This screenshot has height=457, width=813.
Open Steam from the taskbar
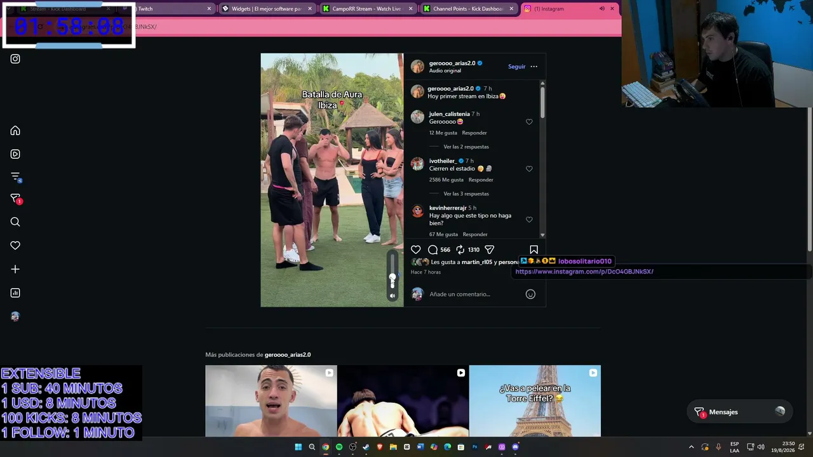366,447
